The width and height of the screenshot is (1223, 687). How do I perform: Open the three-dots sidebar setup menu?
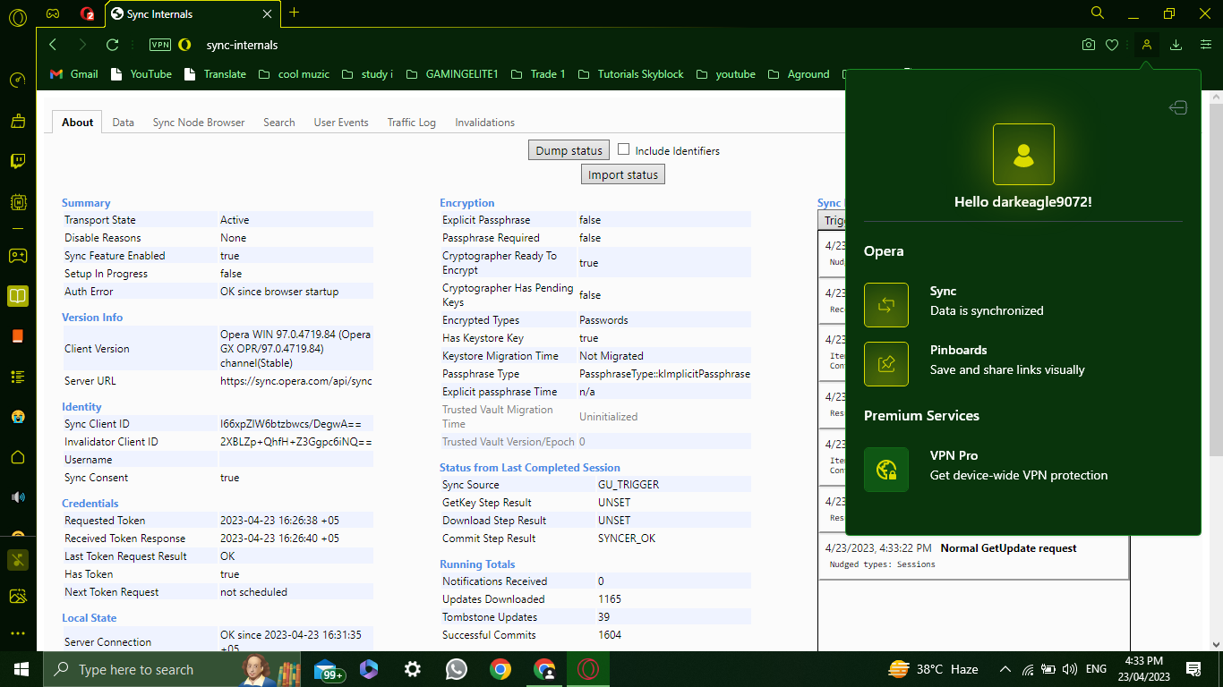(x=18, y=632)
